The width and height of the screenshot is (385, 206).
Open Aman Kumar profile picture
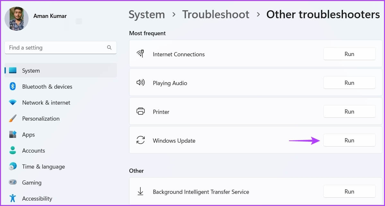pos(16,19)
